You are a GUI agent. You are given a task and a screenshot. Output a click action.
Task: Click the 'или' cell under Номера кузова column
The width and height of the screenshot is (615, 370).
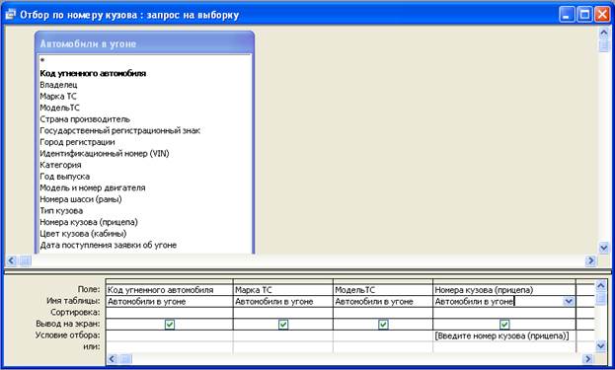[504, 347]
